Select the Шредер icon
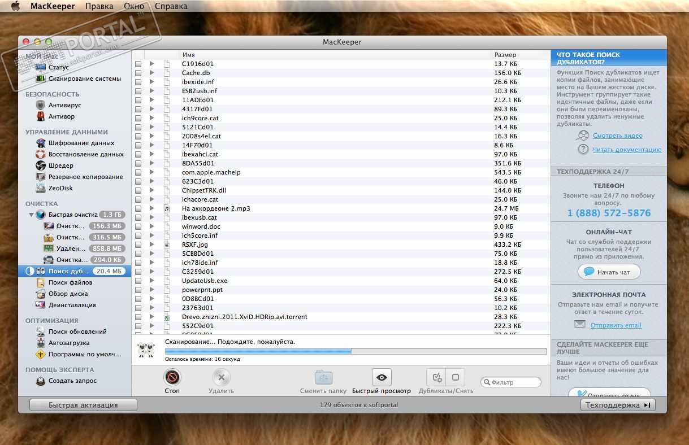 pyautogui.click(x=41, y=165)
